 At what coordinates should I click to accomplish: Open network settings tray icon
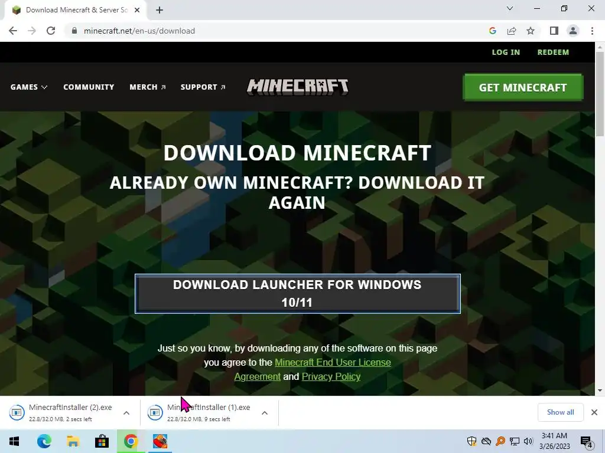tap(515, 441)
